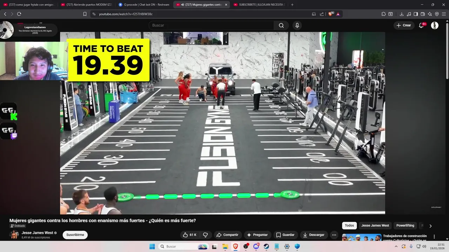The width and height of the screenshot is (449, 252).
Task: Open Discord from the taskbar
Action: point(256,246)
